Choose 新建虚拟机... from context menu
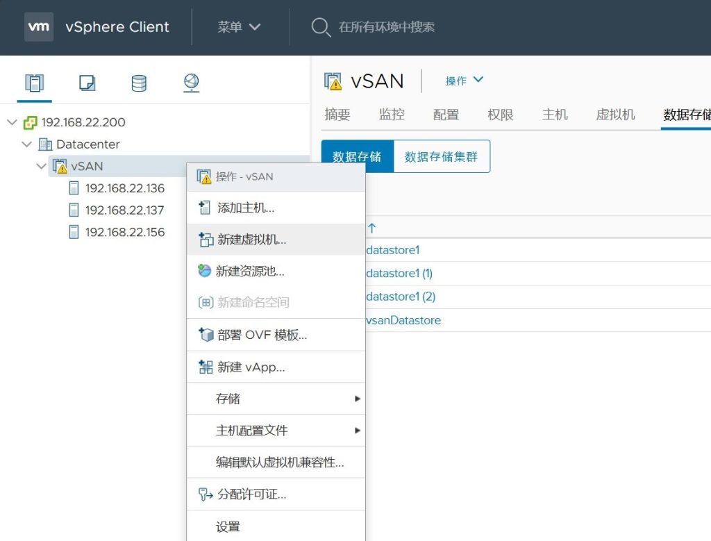This screenshot has height=541, width=711. point(276,240)
